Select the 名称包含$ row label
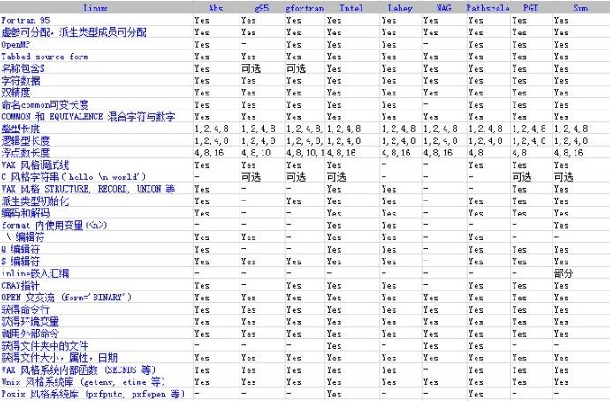The height and width of the screenshot is (401, 610). click(23, 68)
